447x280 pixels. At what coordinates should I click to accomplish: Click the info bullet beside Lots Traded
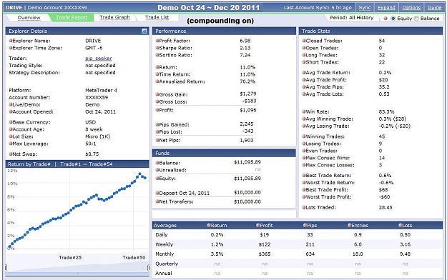tap(304, 207)
